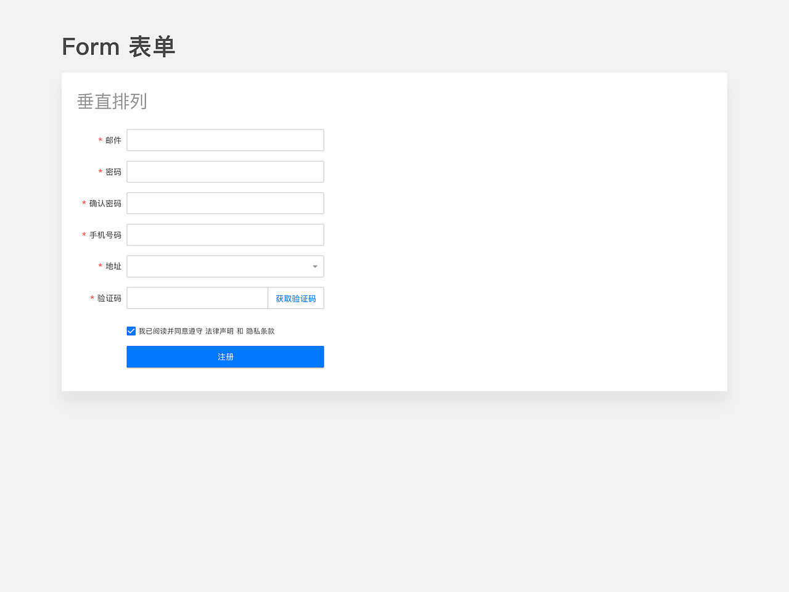Click the 垂直排列 section heading
Viewport: 789px width, 592px height.
coord(112,101)
